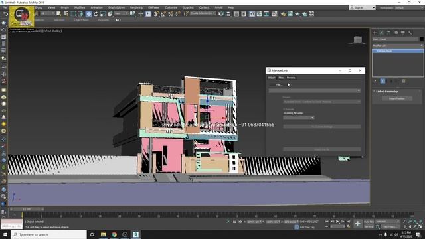Open the Create Selection Set dropdown
This screenshot has height=239, width=425.
203,13
